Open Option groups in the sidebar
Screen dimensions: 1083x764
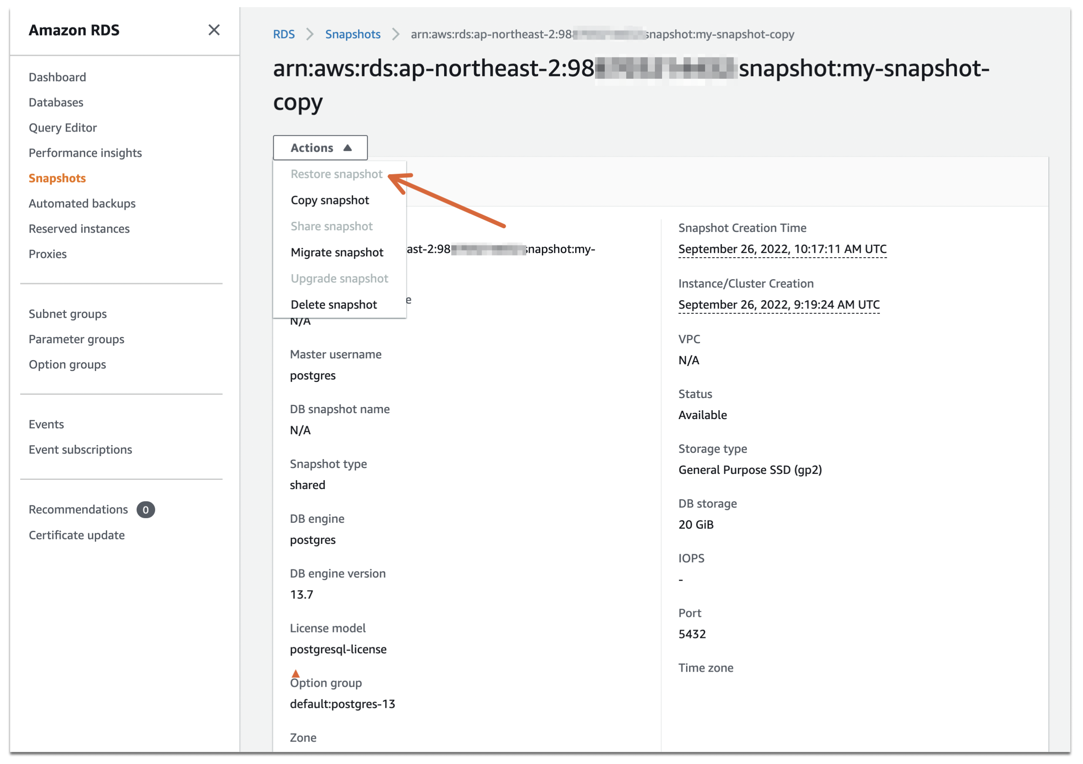click(67, 365)
